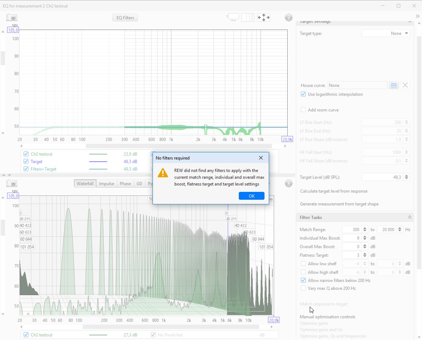This screenshot has width=422, height=340.
Task: Click the single monitor layout icon
Action: pyautogui.click(x=233, y=17)
